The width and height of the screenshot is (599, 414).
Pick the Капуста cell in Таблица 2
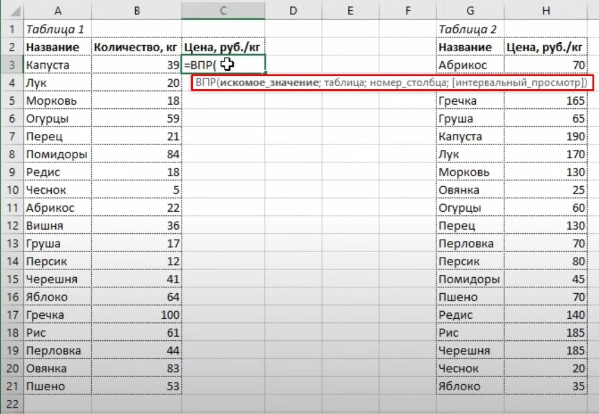470,136
